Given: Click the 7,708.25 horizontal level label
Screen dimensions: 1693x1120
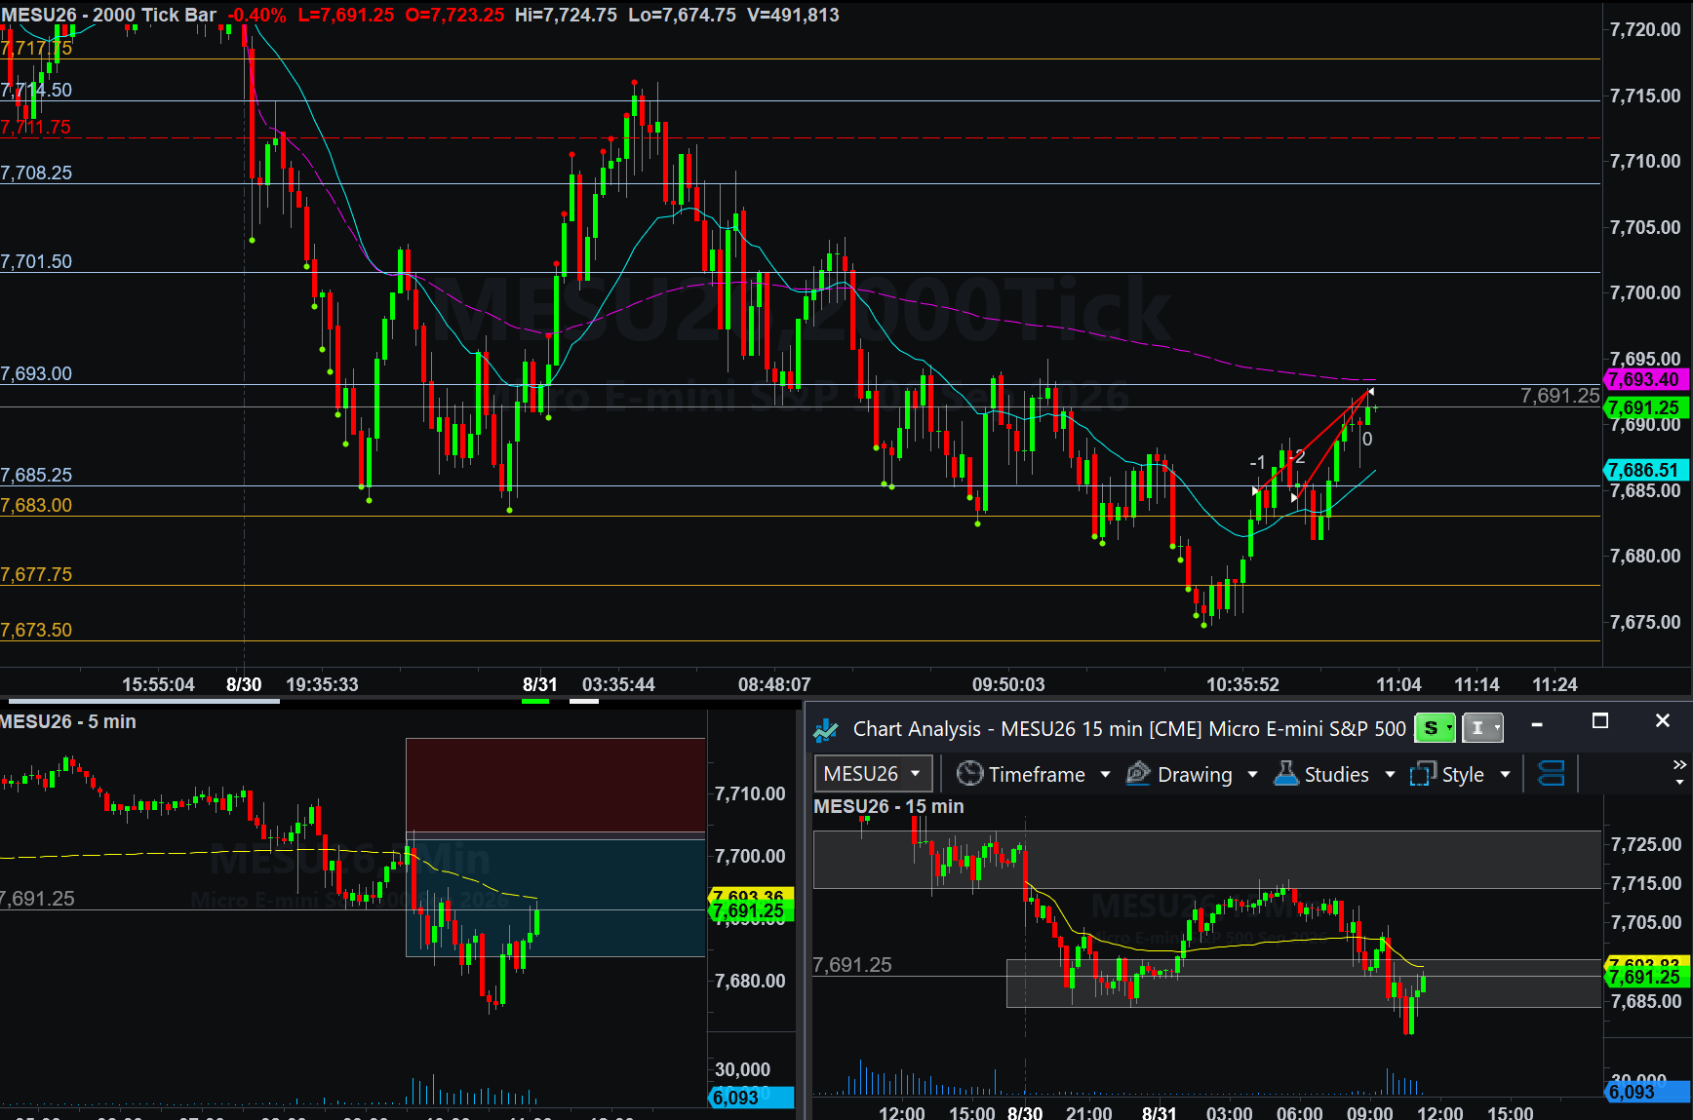Looking at the screenshot, I should 36,173.
